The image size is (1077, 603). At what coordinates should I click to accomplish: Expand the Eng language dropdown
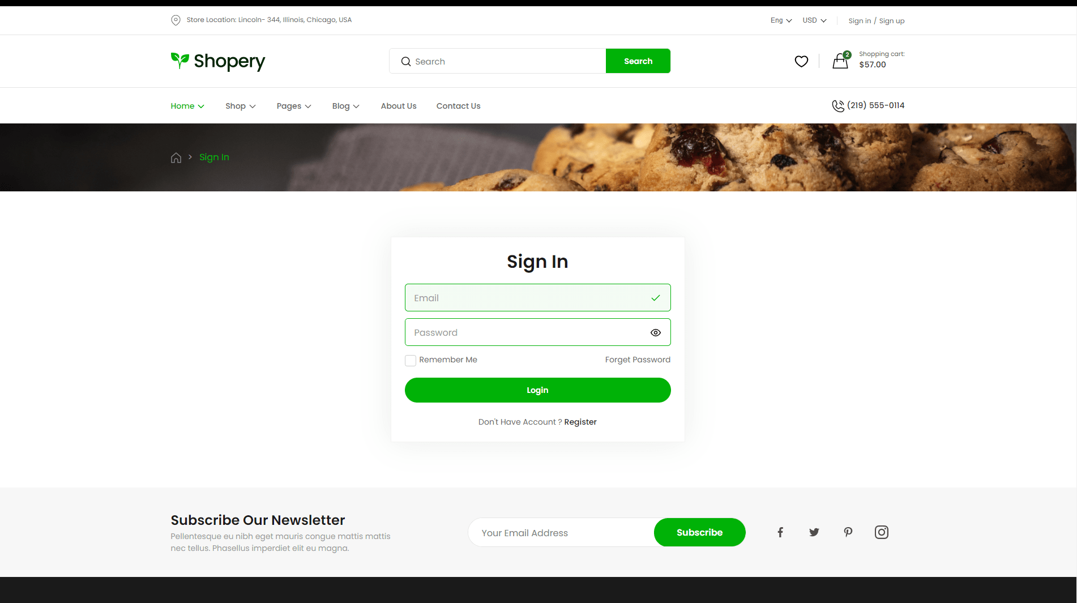pyautogui.click(x=781, y=20)
